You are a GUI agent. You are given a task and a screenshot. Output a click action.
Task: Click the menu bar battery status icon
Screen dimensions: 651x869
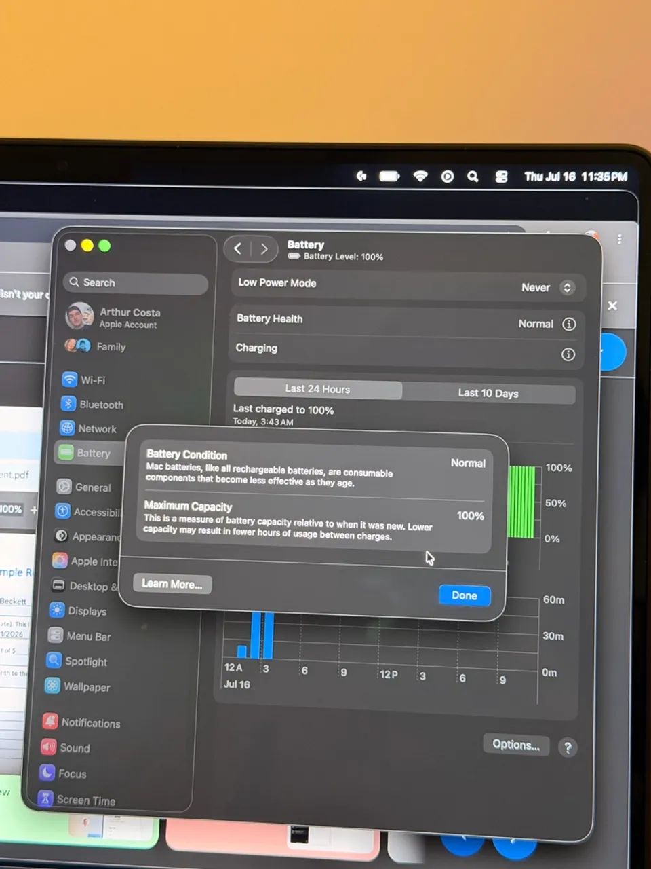(x=389, y=176)
